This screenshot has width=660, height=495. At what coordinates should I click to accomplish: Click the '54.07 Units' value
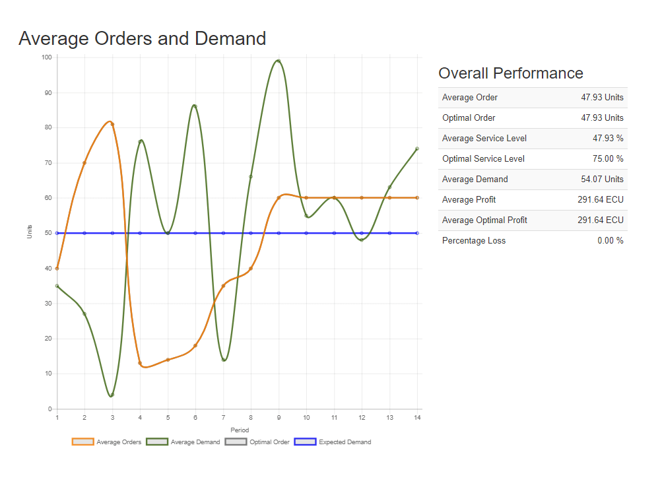[x=602, y=180]
